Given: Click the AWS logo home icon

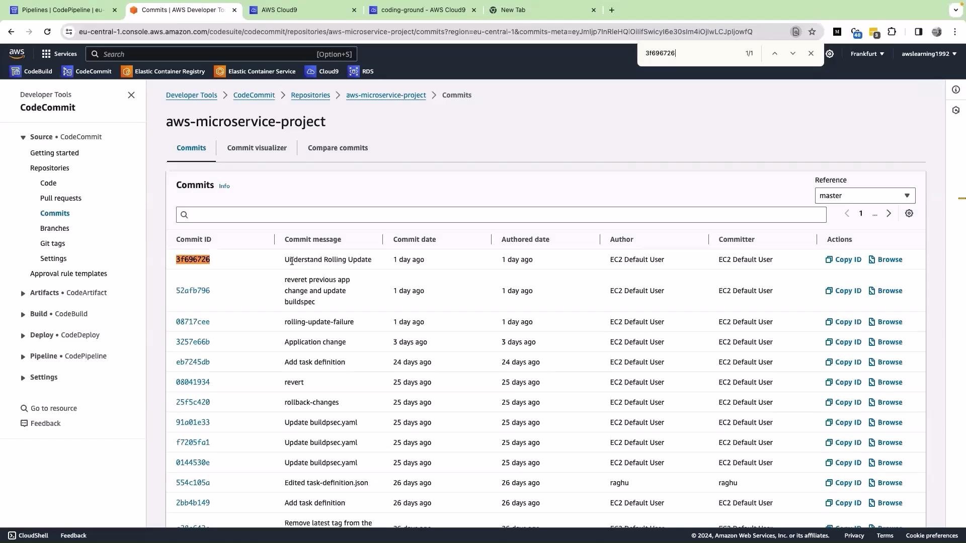Looking at the screenshot, I should (x=17, y=53).
